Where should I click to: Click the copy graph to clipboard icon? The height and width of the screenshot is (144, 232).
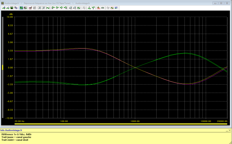pos(16,8)
